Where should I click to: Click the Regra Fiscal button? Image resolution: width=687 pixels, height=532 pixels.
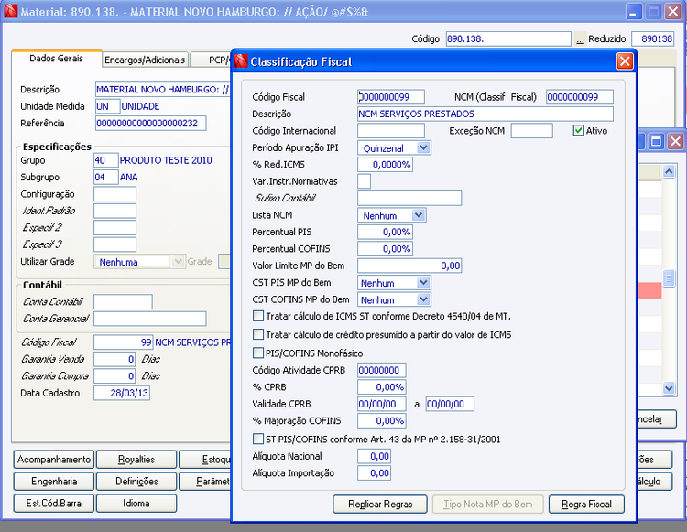point(586,504)
